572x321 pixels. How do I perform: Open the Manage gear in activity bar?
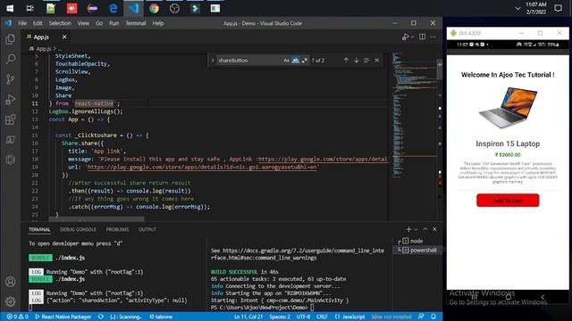10,301
